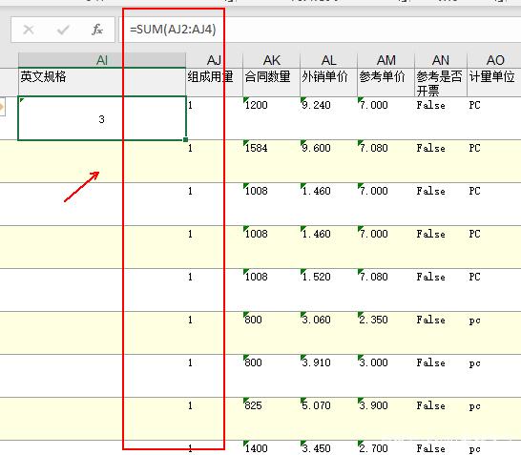Screen dimensions: 521x455
Task: Click export price cell 3.060
Action: (x=328, y=333)
